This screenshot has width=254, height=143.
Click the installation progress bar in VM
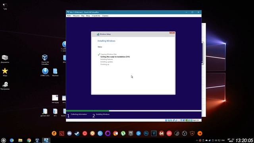(x=134, y=111)
